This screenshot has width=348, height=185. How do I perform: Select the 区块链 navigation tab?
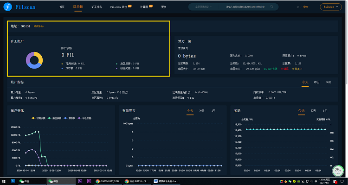(78, 7)
